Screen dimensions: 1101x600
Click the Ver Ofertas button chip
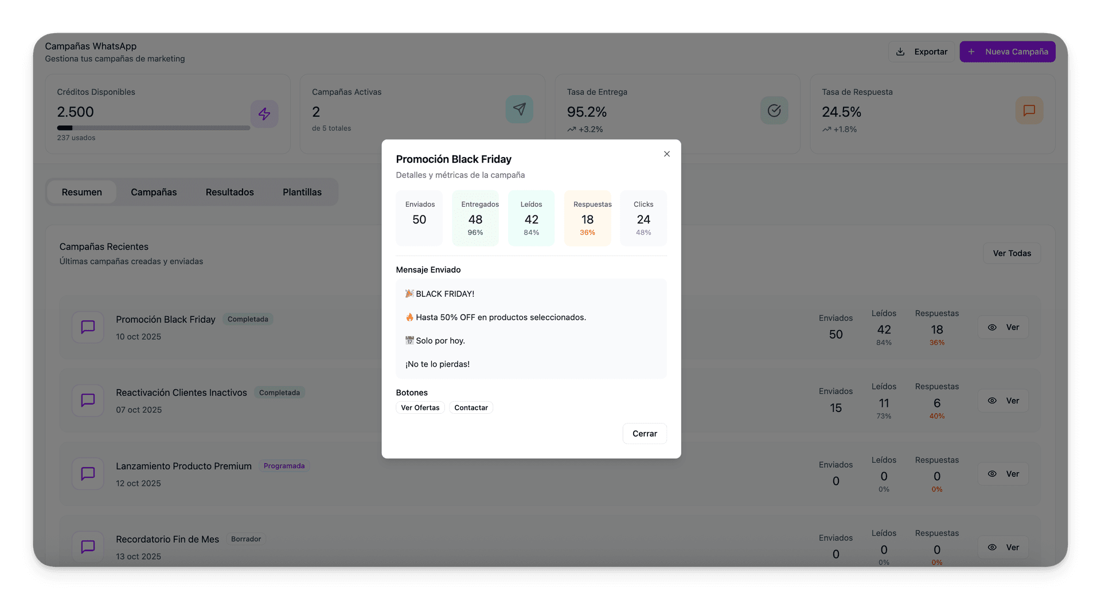[420, 408]
